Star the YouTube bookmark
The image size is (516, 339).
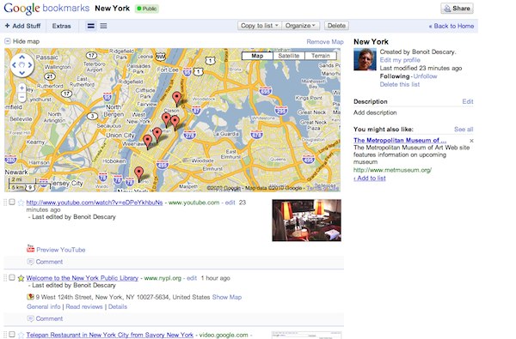21,203
